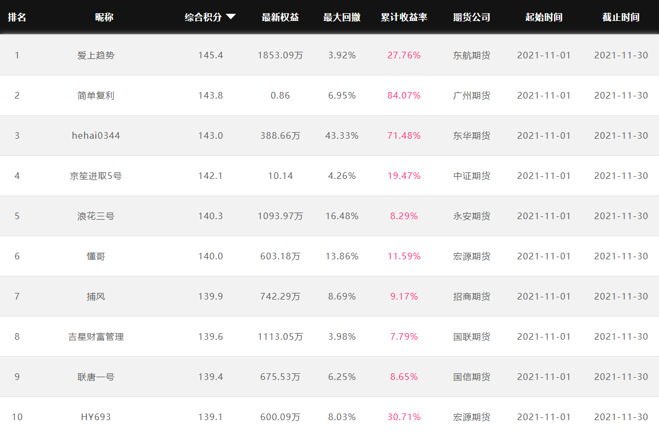Click the 最新权益 column header

point(281,17)
